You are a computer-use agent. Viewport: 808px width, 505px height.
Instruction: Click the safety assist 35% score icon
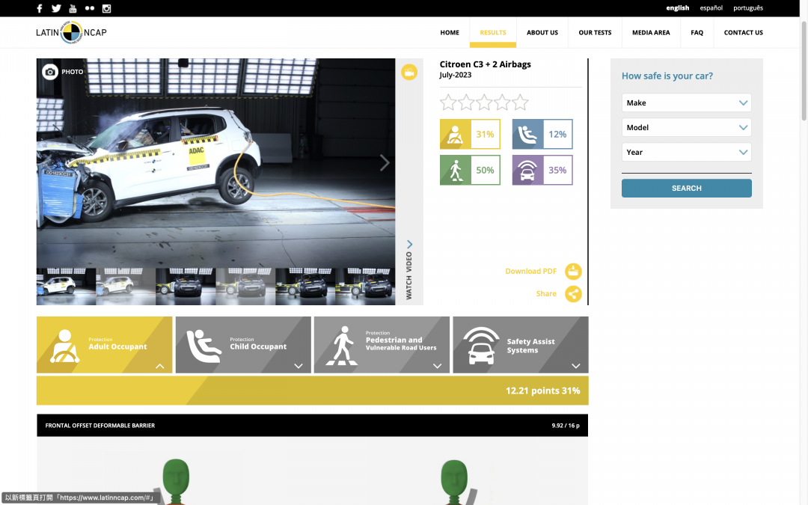(x=527, y=170)
